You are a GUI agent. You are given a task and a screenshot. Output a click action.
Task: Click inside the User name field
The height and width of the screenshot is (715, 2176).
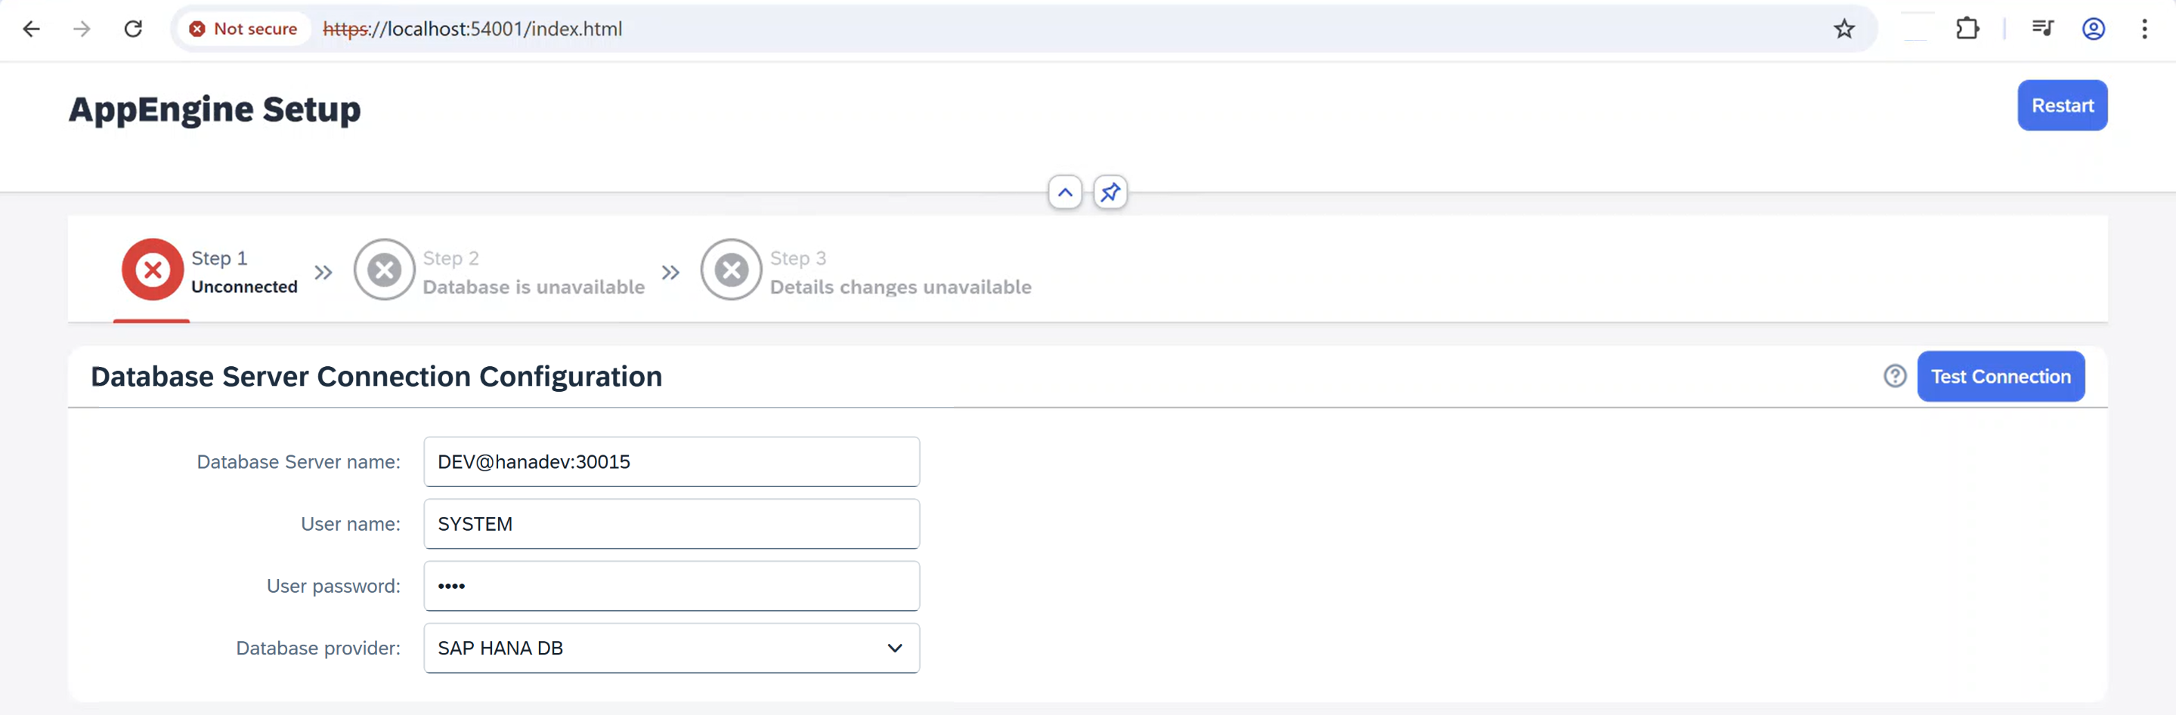tap(670, 523)
